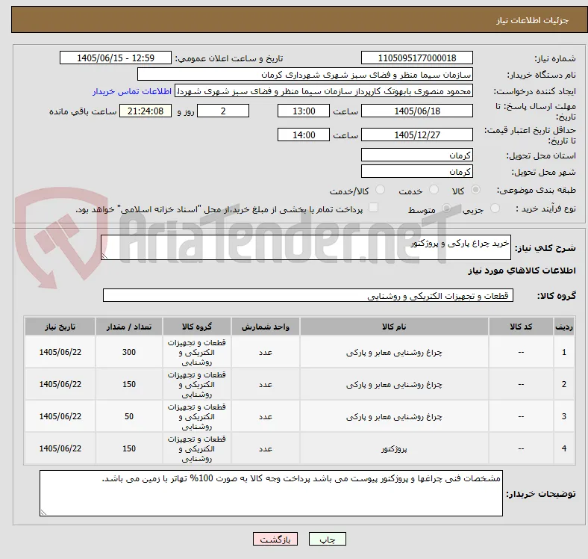
Task: Select the کالا radio button
Action: [475, 190]
